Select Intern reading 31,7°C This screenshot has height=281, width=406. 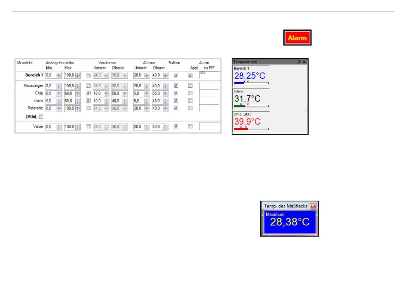pyautogui.click(x=247, y=99)
